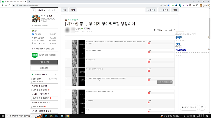
Task: Open the Minecraft block taskbar icon
Action: pyautogui.click(x=51, y=116)
